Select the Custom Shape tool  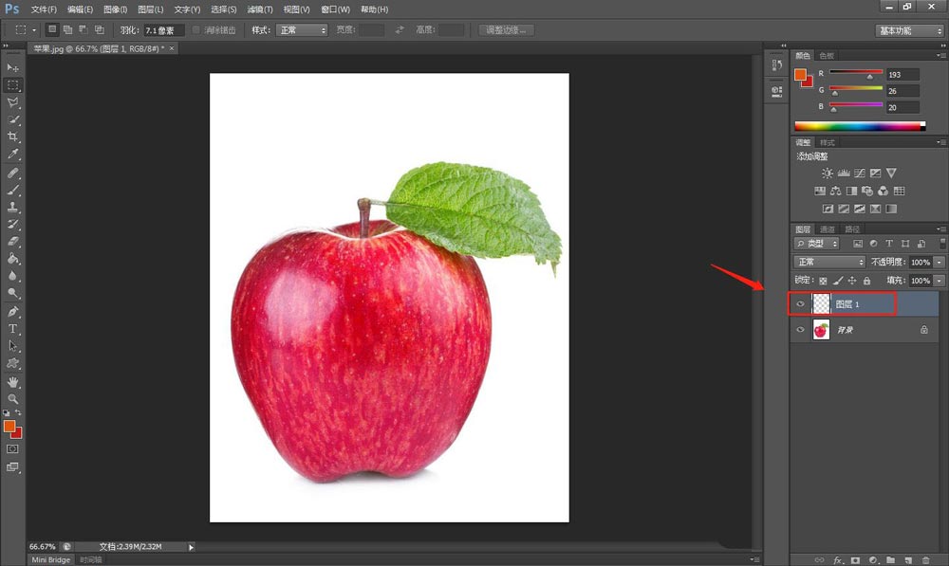click(x=12, y=363)
